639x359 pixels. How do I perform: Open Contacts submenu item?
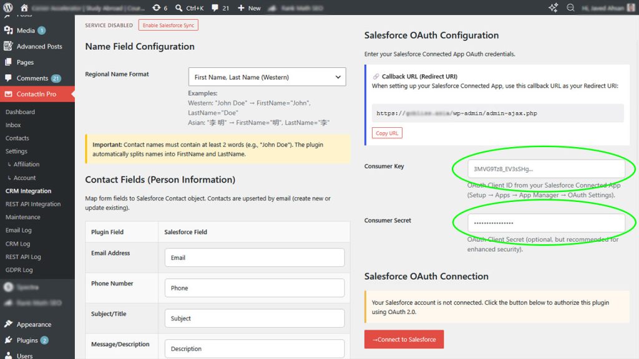(17, 138)
